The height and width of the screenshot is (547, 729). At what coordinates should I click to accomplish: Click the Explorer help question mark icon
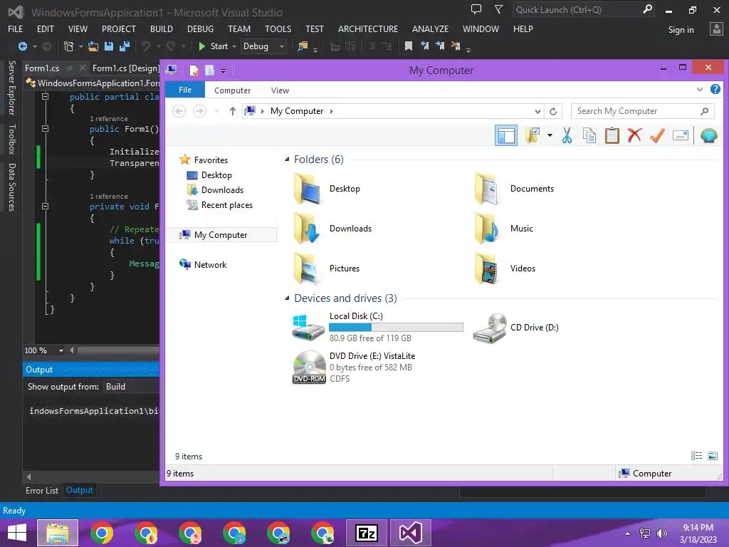(715, 89)
